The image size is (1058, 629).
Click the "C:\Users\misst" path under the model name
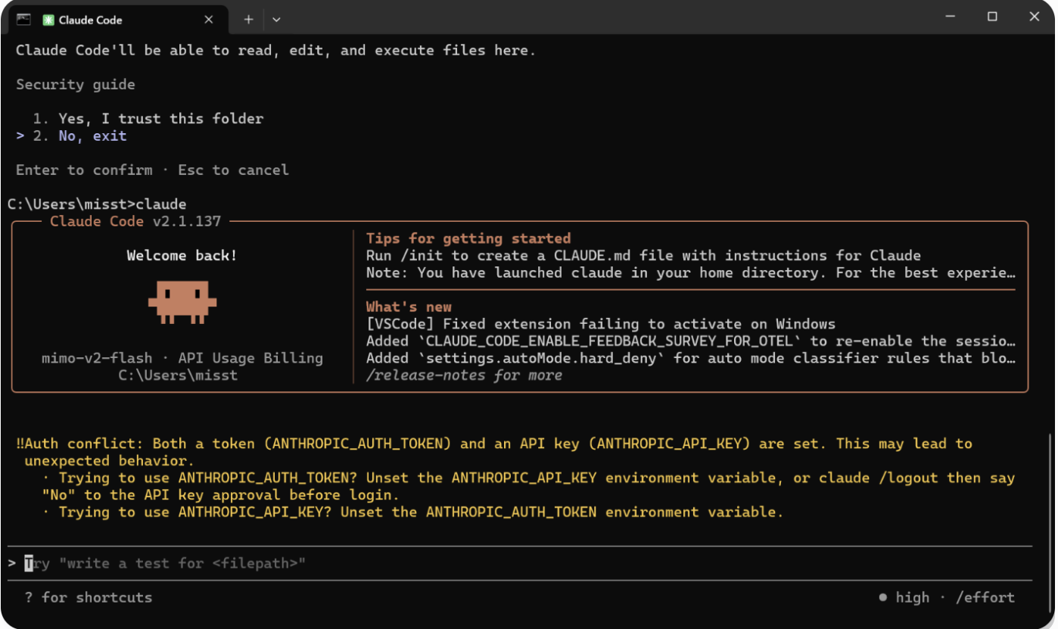click(178, 375)
